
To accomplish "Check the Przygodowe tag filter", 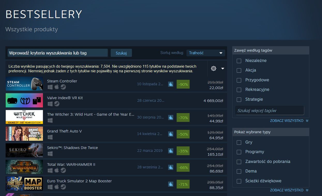I will tap(239, 80).
